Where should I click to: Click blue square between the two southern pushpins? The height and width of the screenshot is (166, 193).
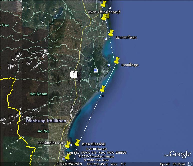coord(71,145)
